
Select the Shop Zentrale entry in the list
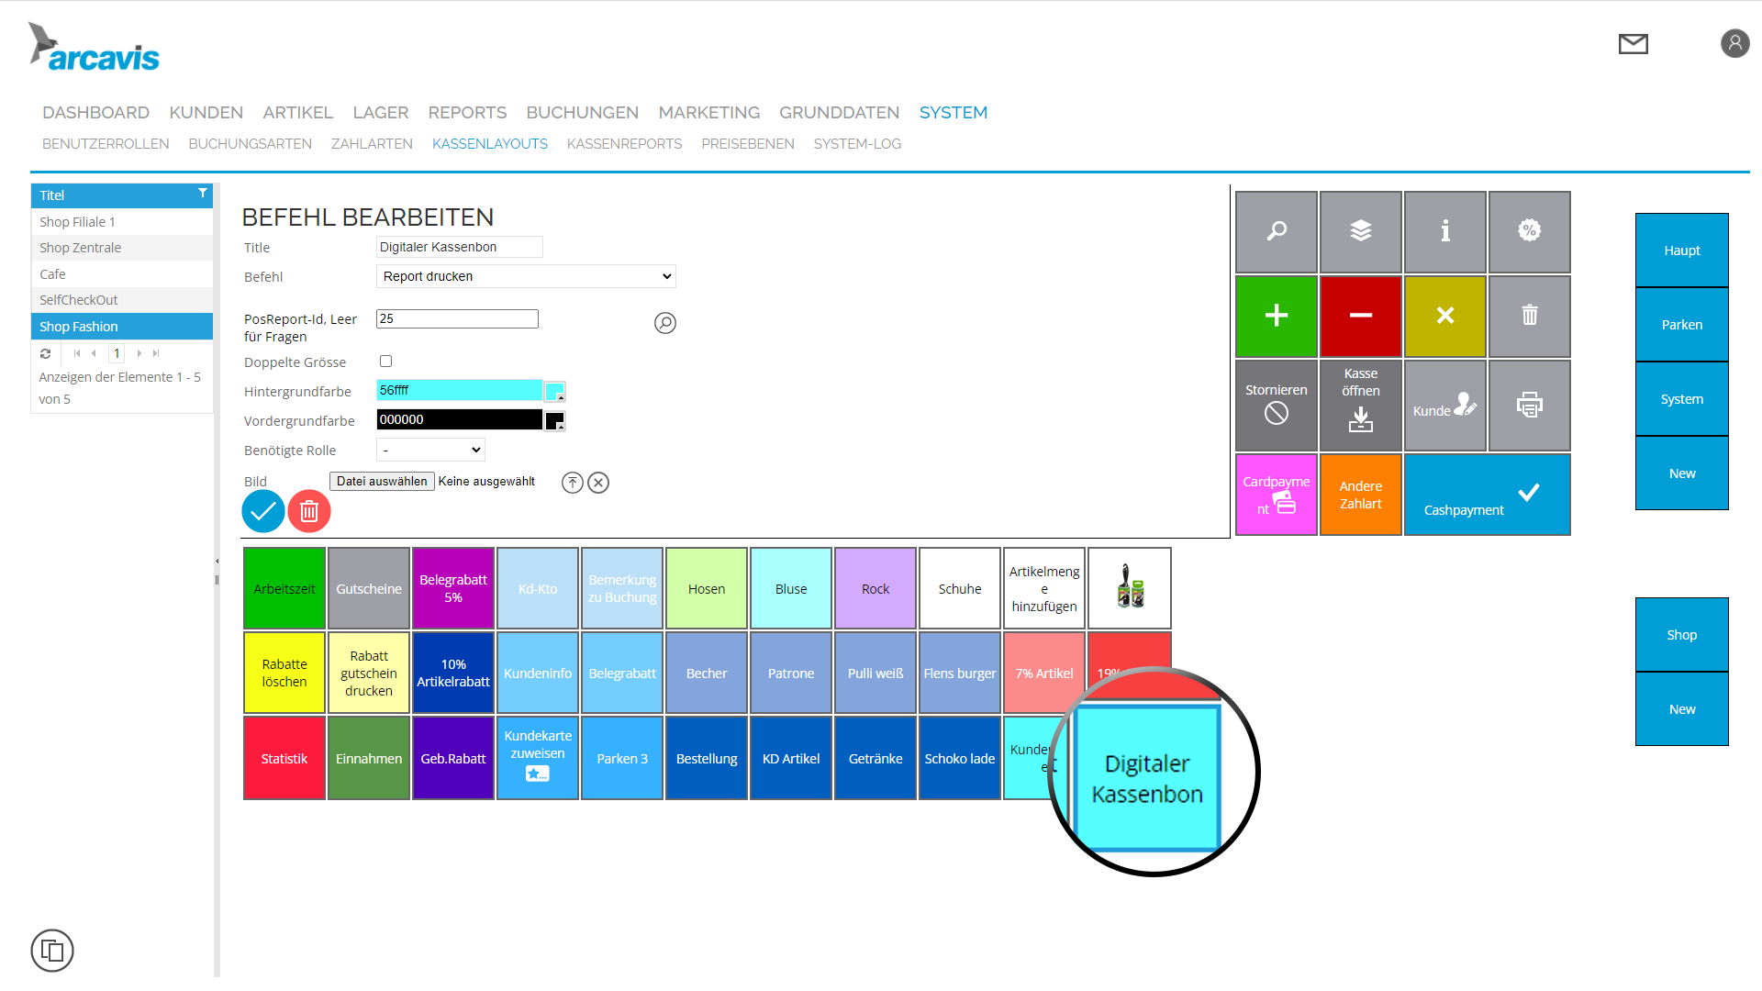pos(80,247)
